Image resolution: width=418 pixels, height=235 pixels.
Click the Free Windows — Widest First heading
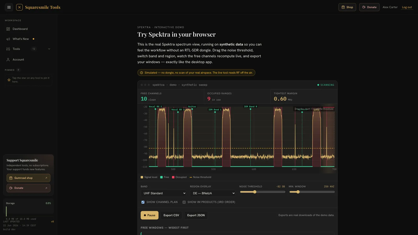165,228
